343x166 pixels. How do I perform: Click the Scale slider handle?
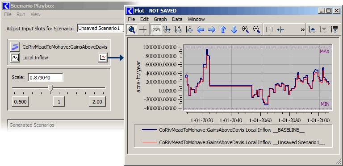(x=50, y=88)
